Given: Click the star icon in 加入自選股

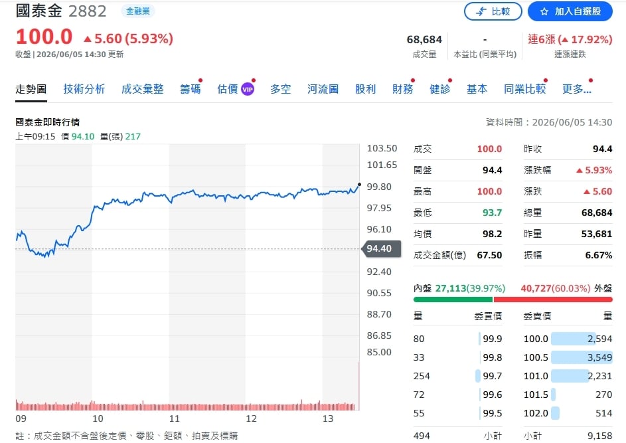Looking at the screenshot, I should pyautogui.click(x=544, y=12).
